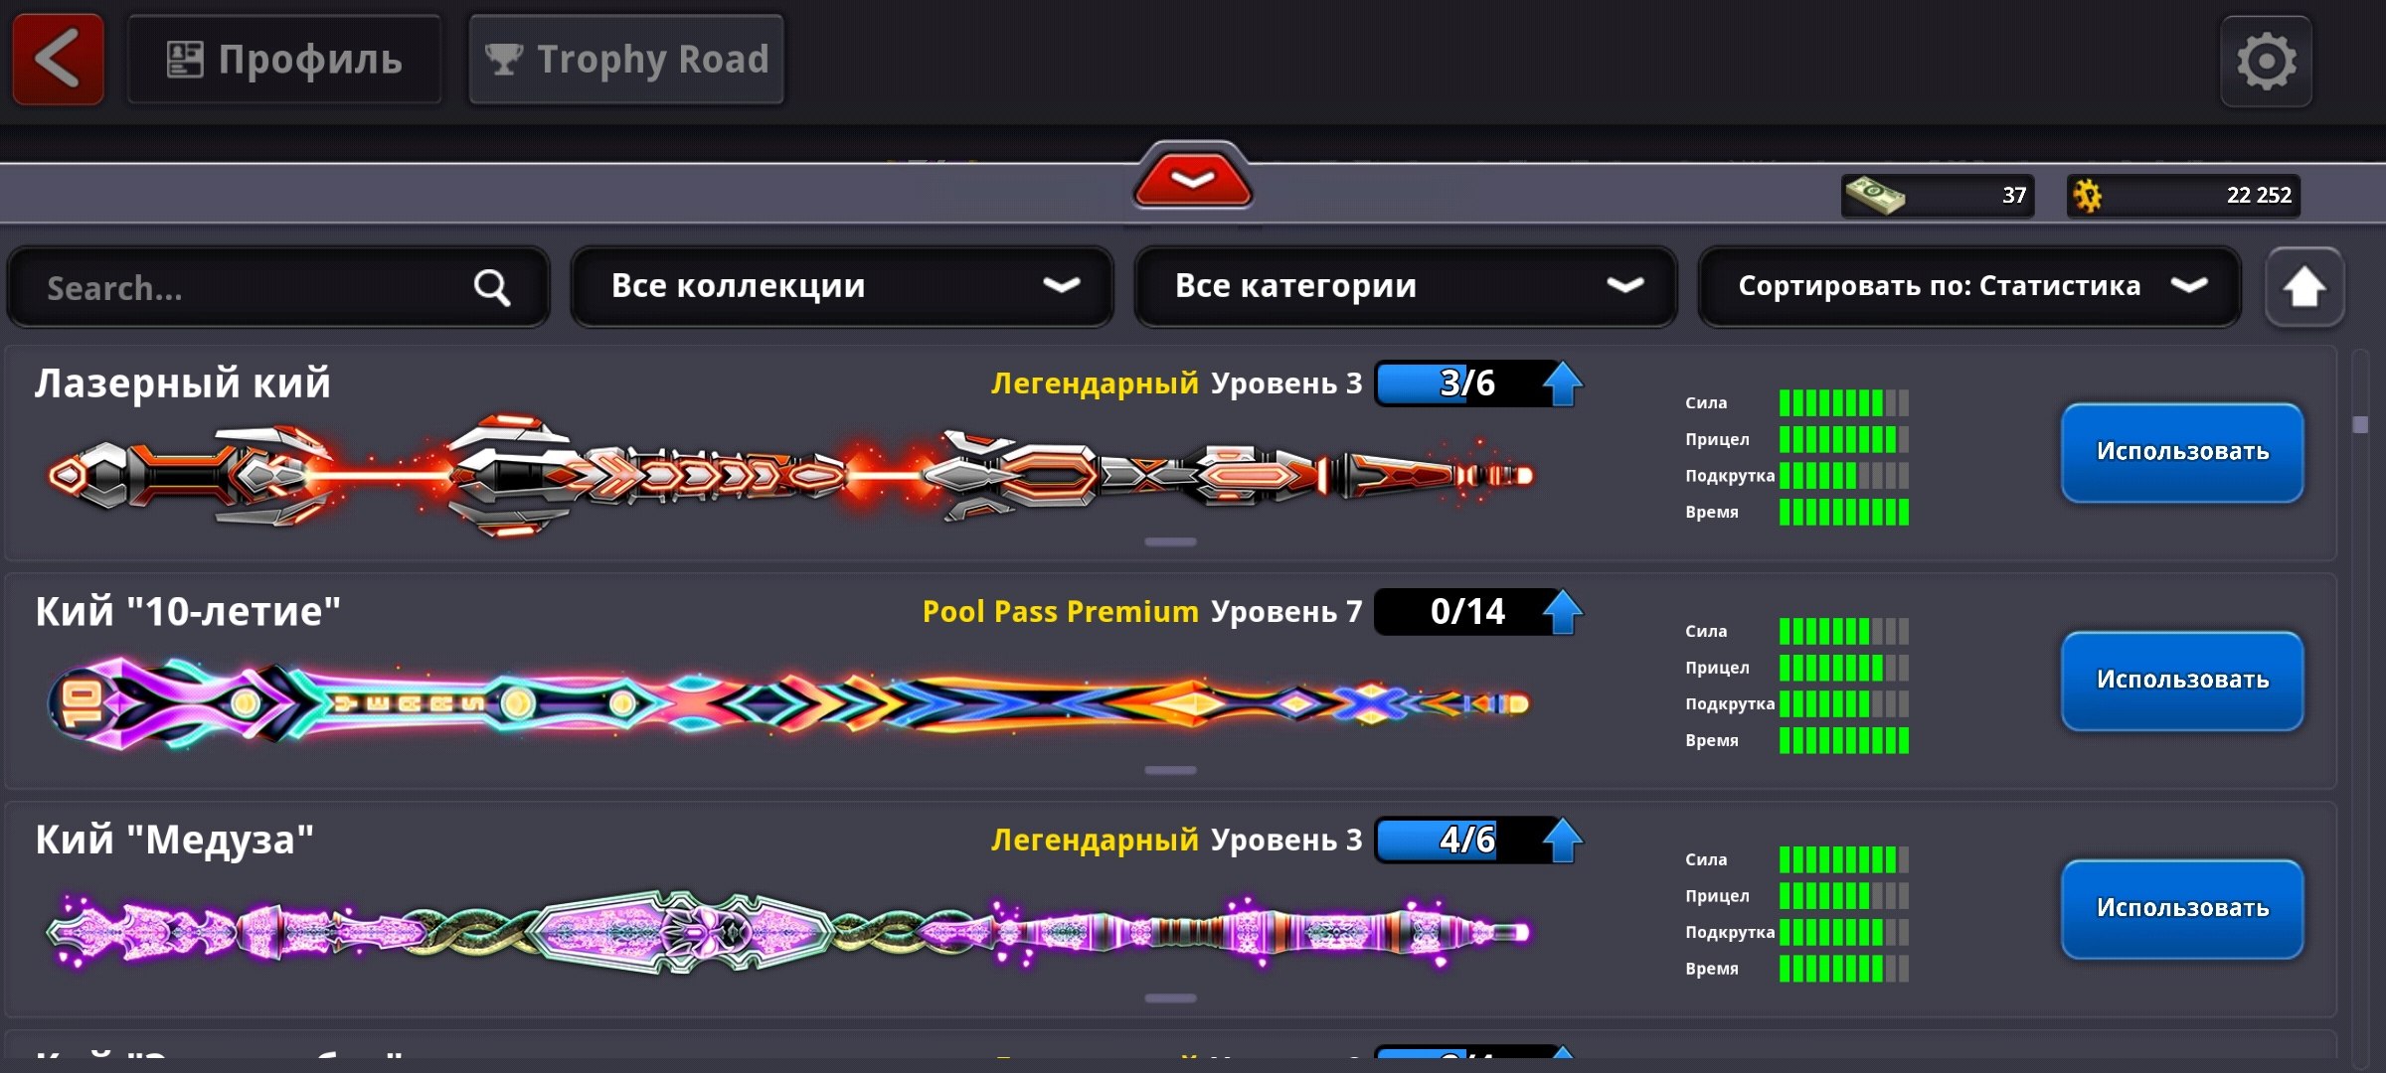This screenshot has height=1073, width=2386.
Task: Upgrade Лазерный кий with blue arrow
Action: [1563, 383]
